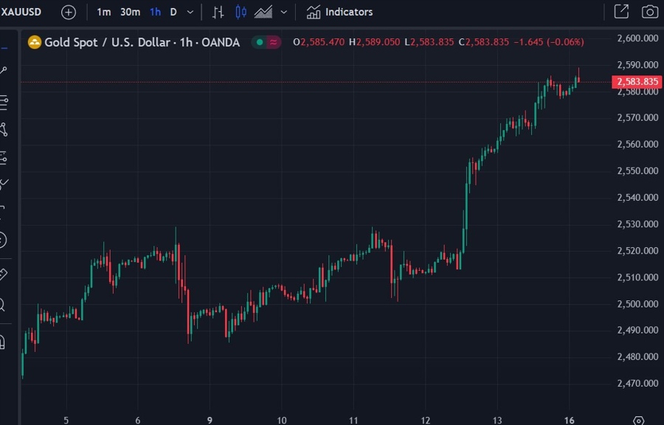664x425 pixels.
Task: Click the 2,510.000 price scale label
Action: [x=637, y=277]
